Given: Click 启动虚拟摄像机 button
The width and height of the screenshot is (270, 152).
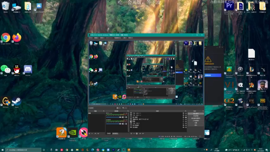Looking at the screenshot, I should click(196, 118).
